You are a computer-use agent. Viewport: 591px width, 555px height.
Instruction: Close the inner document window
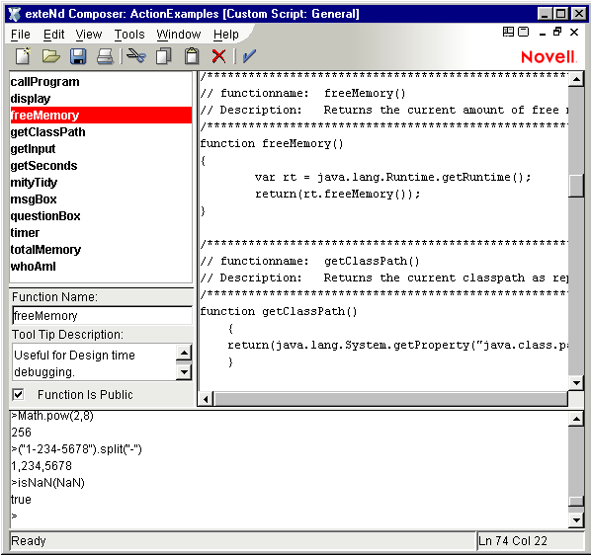pos(574,32)
